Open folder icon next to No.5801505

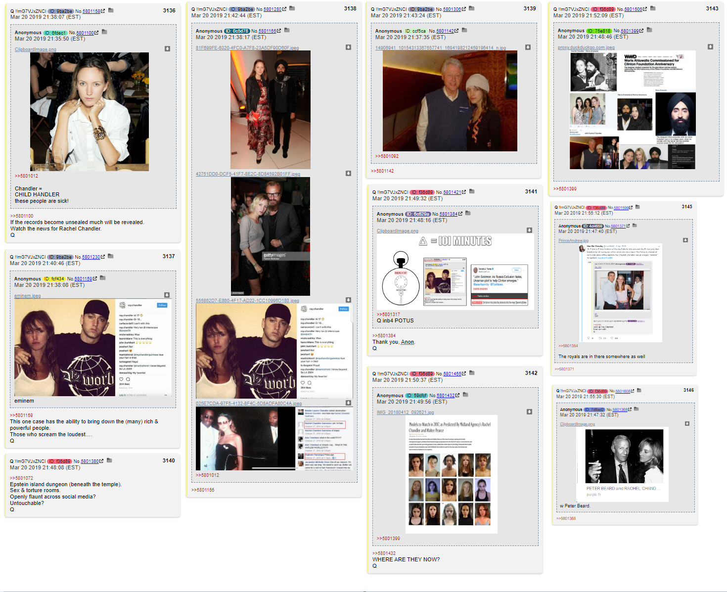(653, 8)
